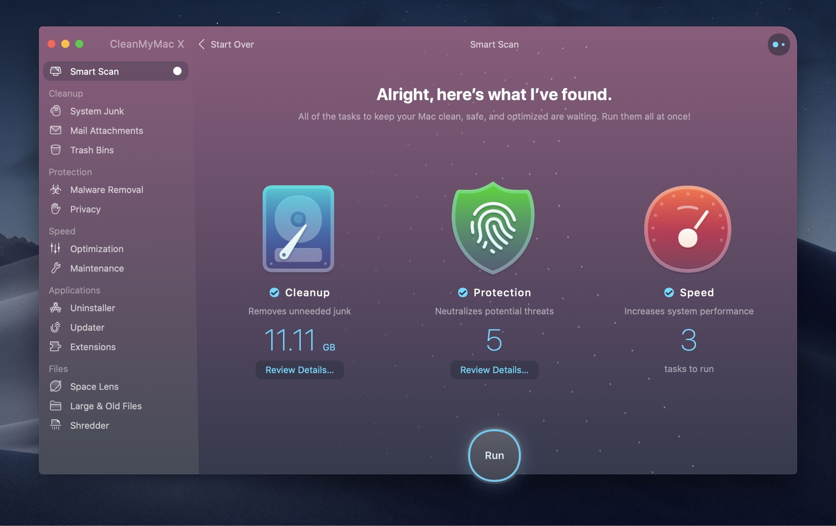Open Mail Attachments module
This screenshot has height=526, width=836.
click(116, 130)
